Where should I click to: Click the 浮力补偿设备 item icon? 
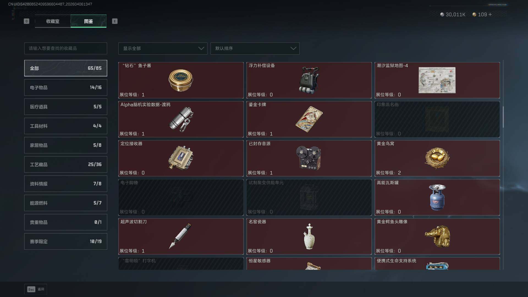[x=309, y=80]
